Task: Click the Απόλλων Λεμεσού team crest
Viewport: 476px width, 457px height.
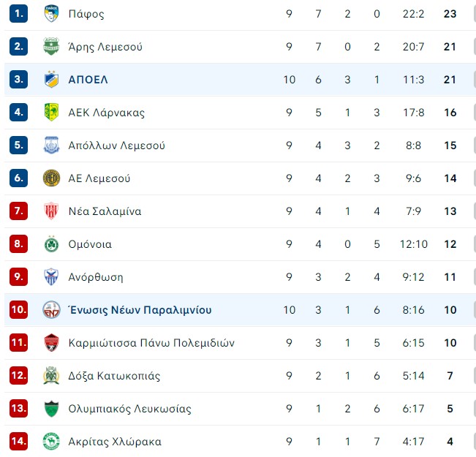Action: (51, 146)
